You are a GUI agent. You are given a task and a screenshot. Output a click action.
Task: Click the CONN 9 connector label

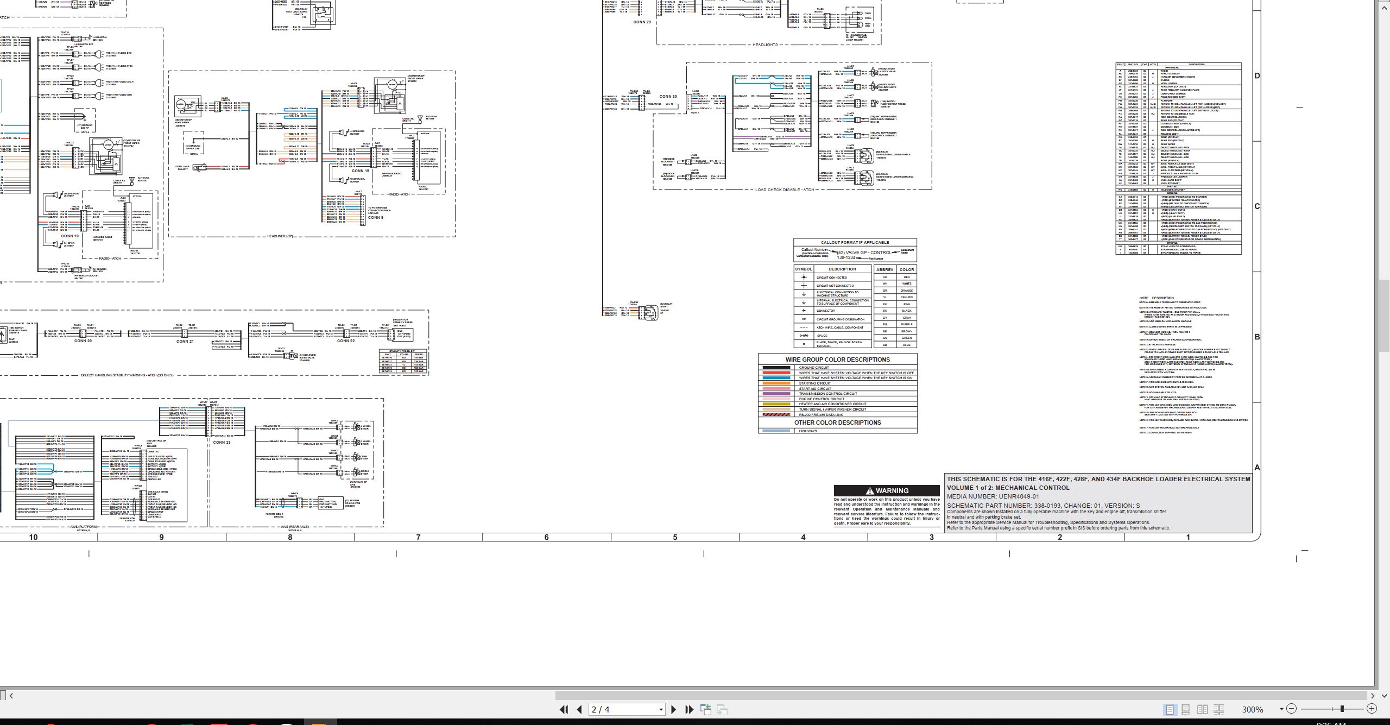coord(376,217)
